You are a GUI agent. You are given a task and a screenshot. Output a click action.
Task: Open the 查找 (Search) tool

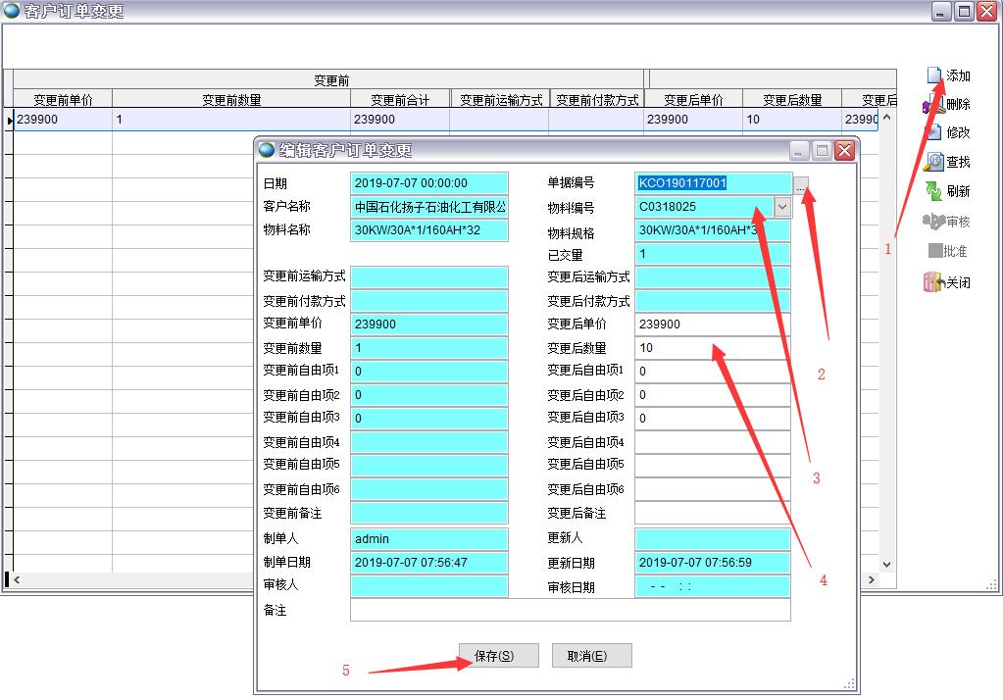pyautogui.click(x=933, y=162)
